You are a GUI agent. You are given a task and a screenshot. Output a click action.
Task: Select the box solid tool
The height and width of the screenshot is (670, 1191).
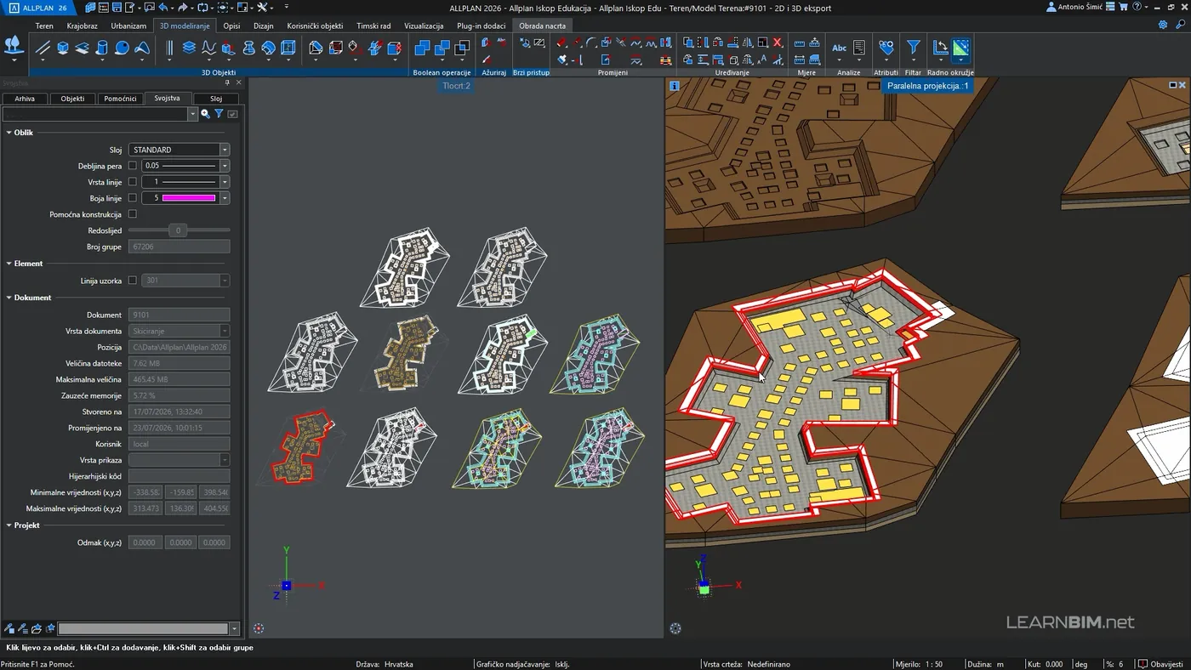point(63,48)
